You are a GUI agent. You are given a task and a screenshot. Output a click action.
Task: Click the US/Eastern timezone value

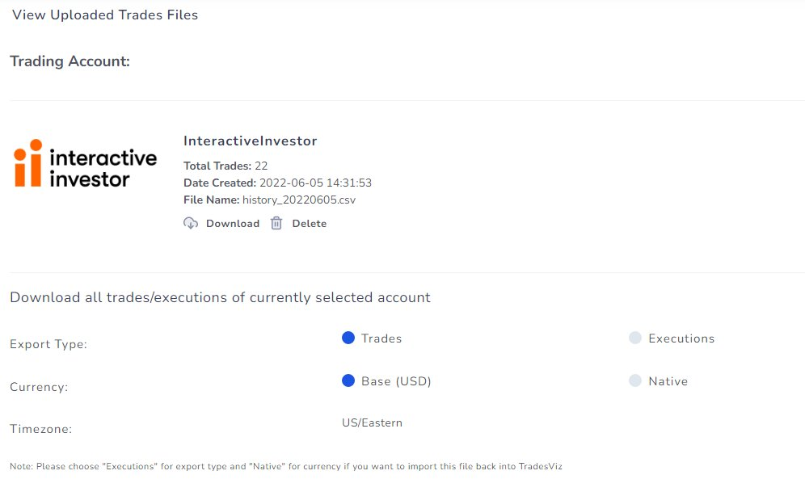click(373, 422)
